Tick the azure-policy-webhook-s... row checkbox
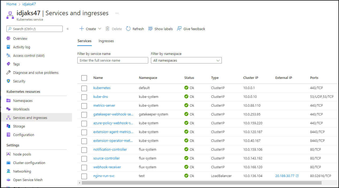This screenshot has width=339, height=188. coord(84,123)
